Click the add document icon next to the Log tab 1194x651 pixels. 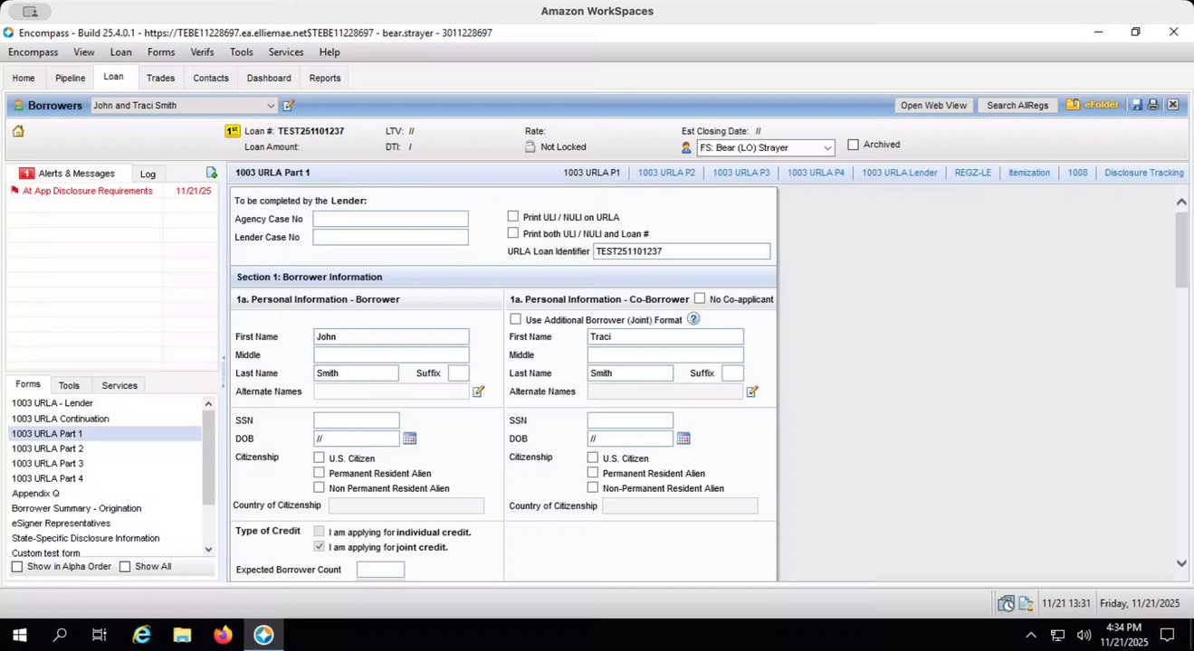tap(212, 173)
